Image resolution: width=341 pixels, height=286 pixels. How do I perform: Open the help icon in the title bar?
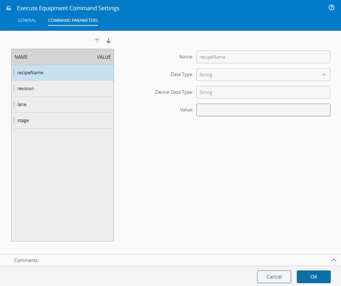[331, 7]
